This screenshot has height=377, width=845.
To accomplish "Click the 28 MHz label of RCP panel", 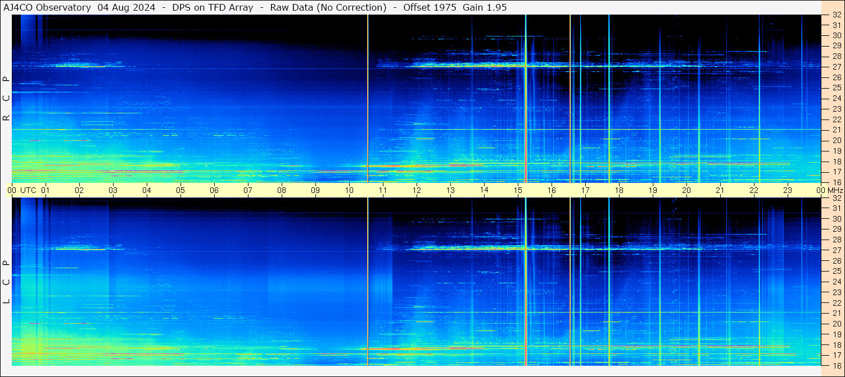I will point(837,57).
